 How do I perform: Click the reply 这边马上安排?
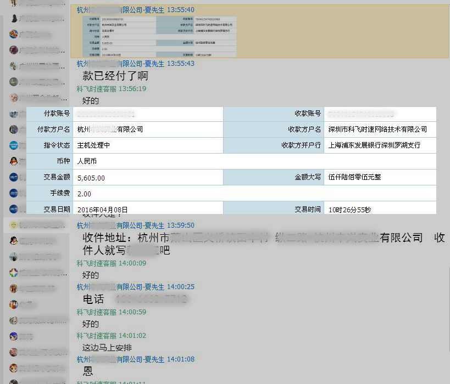click(x=107, y=348)
